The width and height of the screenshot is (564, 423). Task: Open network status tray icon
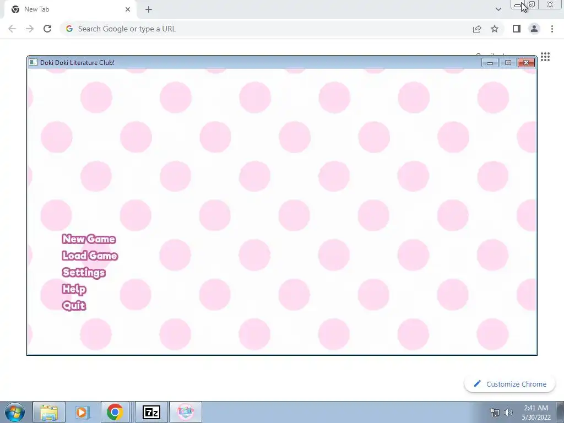[x=495, y=413]
